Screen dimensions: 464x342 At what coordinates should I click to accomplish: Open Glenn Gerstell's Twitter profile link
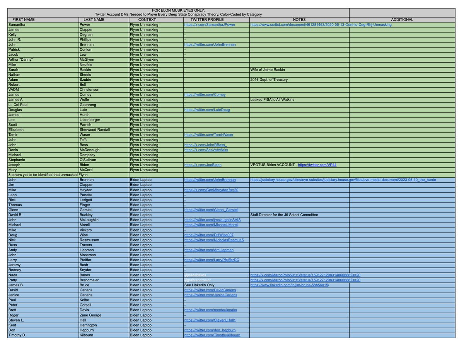(x=210, y=210)
